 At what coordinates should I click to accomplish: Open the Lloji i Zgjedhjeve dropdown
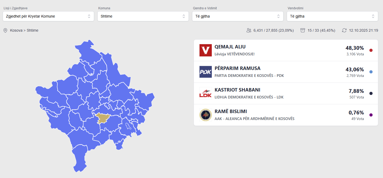pyautogui.click(x=48, y=16)
